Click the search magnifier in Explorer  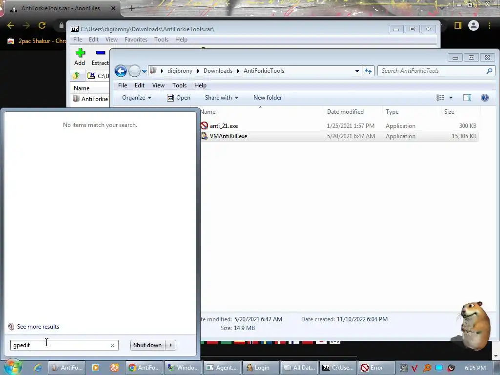click(x=489, y=71)
